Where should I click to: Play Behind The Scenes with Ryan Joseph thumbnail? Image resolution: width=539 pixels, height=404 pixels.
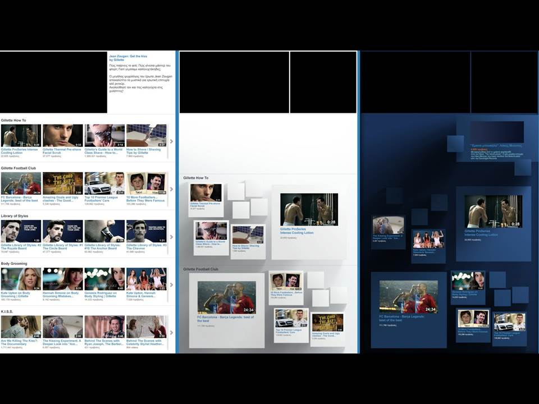click(104, 327)
